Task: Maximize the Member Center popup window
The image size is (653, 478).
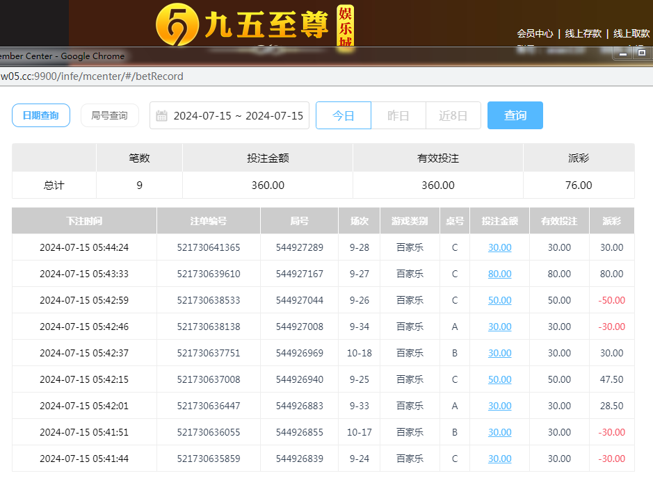Action: [x=641, y=53]
